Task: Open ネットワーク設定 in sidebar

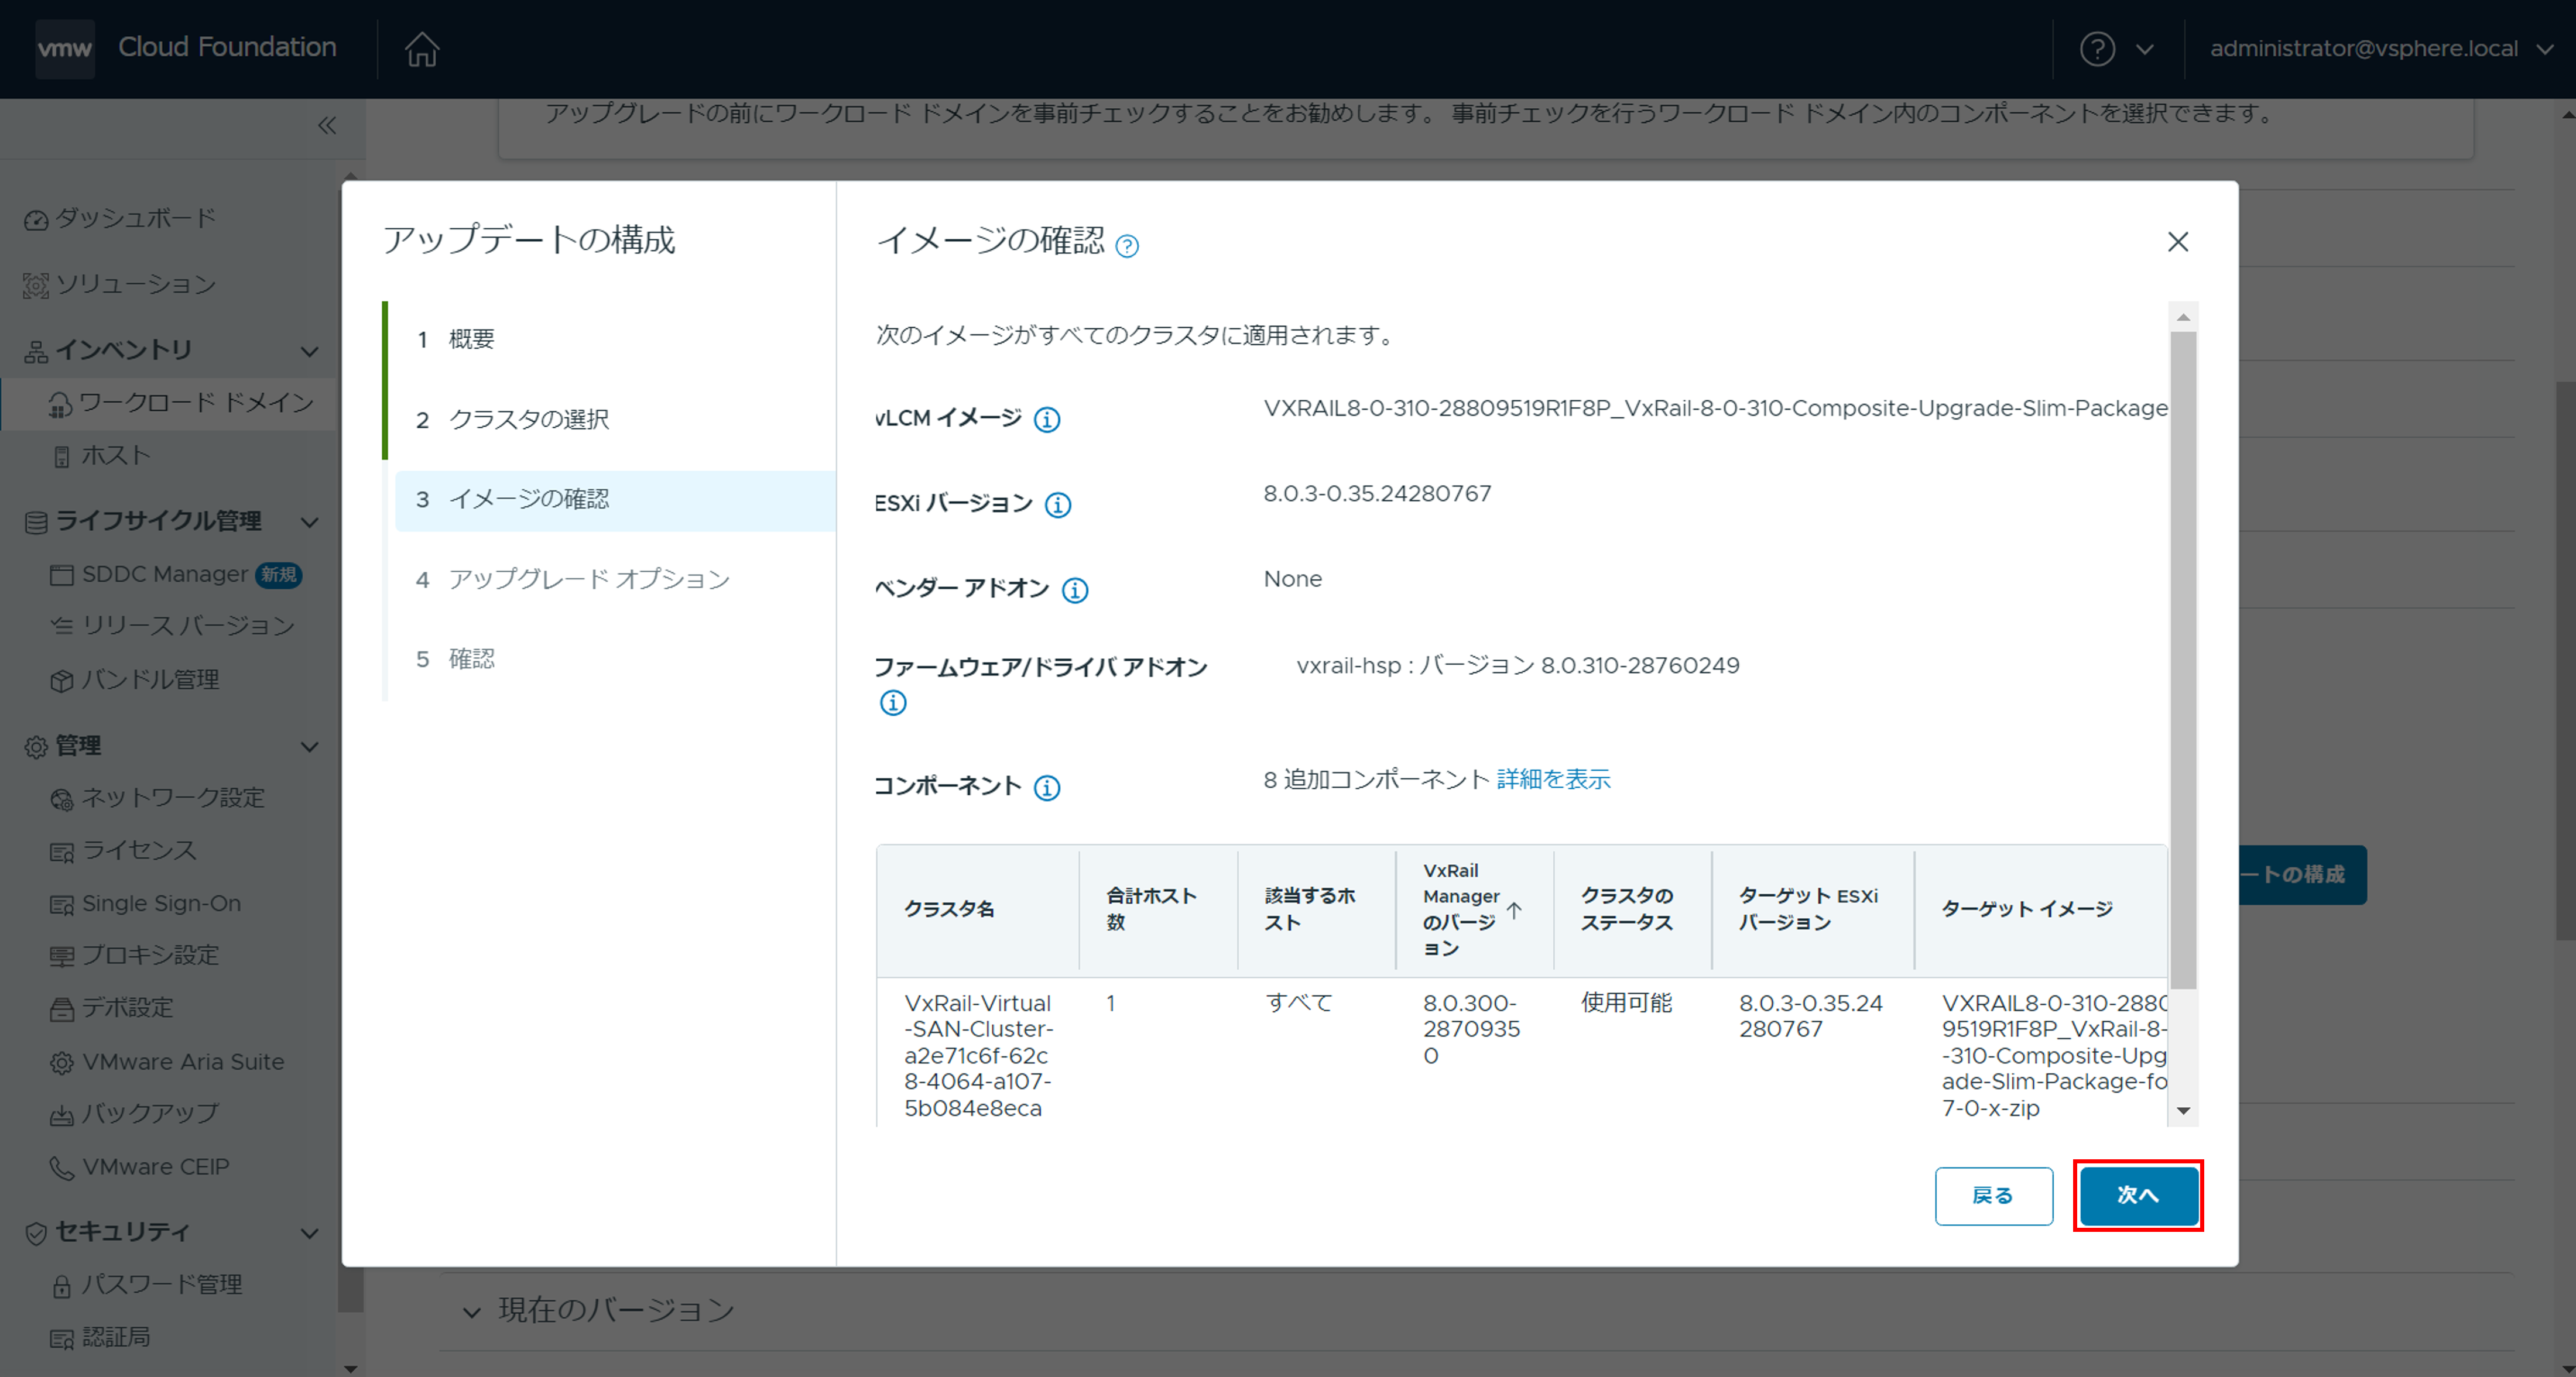Action: tap(173, 798)
